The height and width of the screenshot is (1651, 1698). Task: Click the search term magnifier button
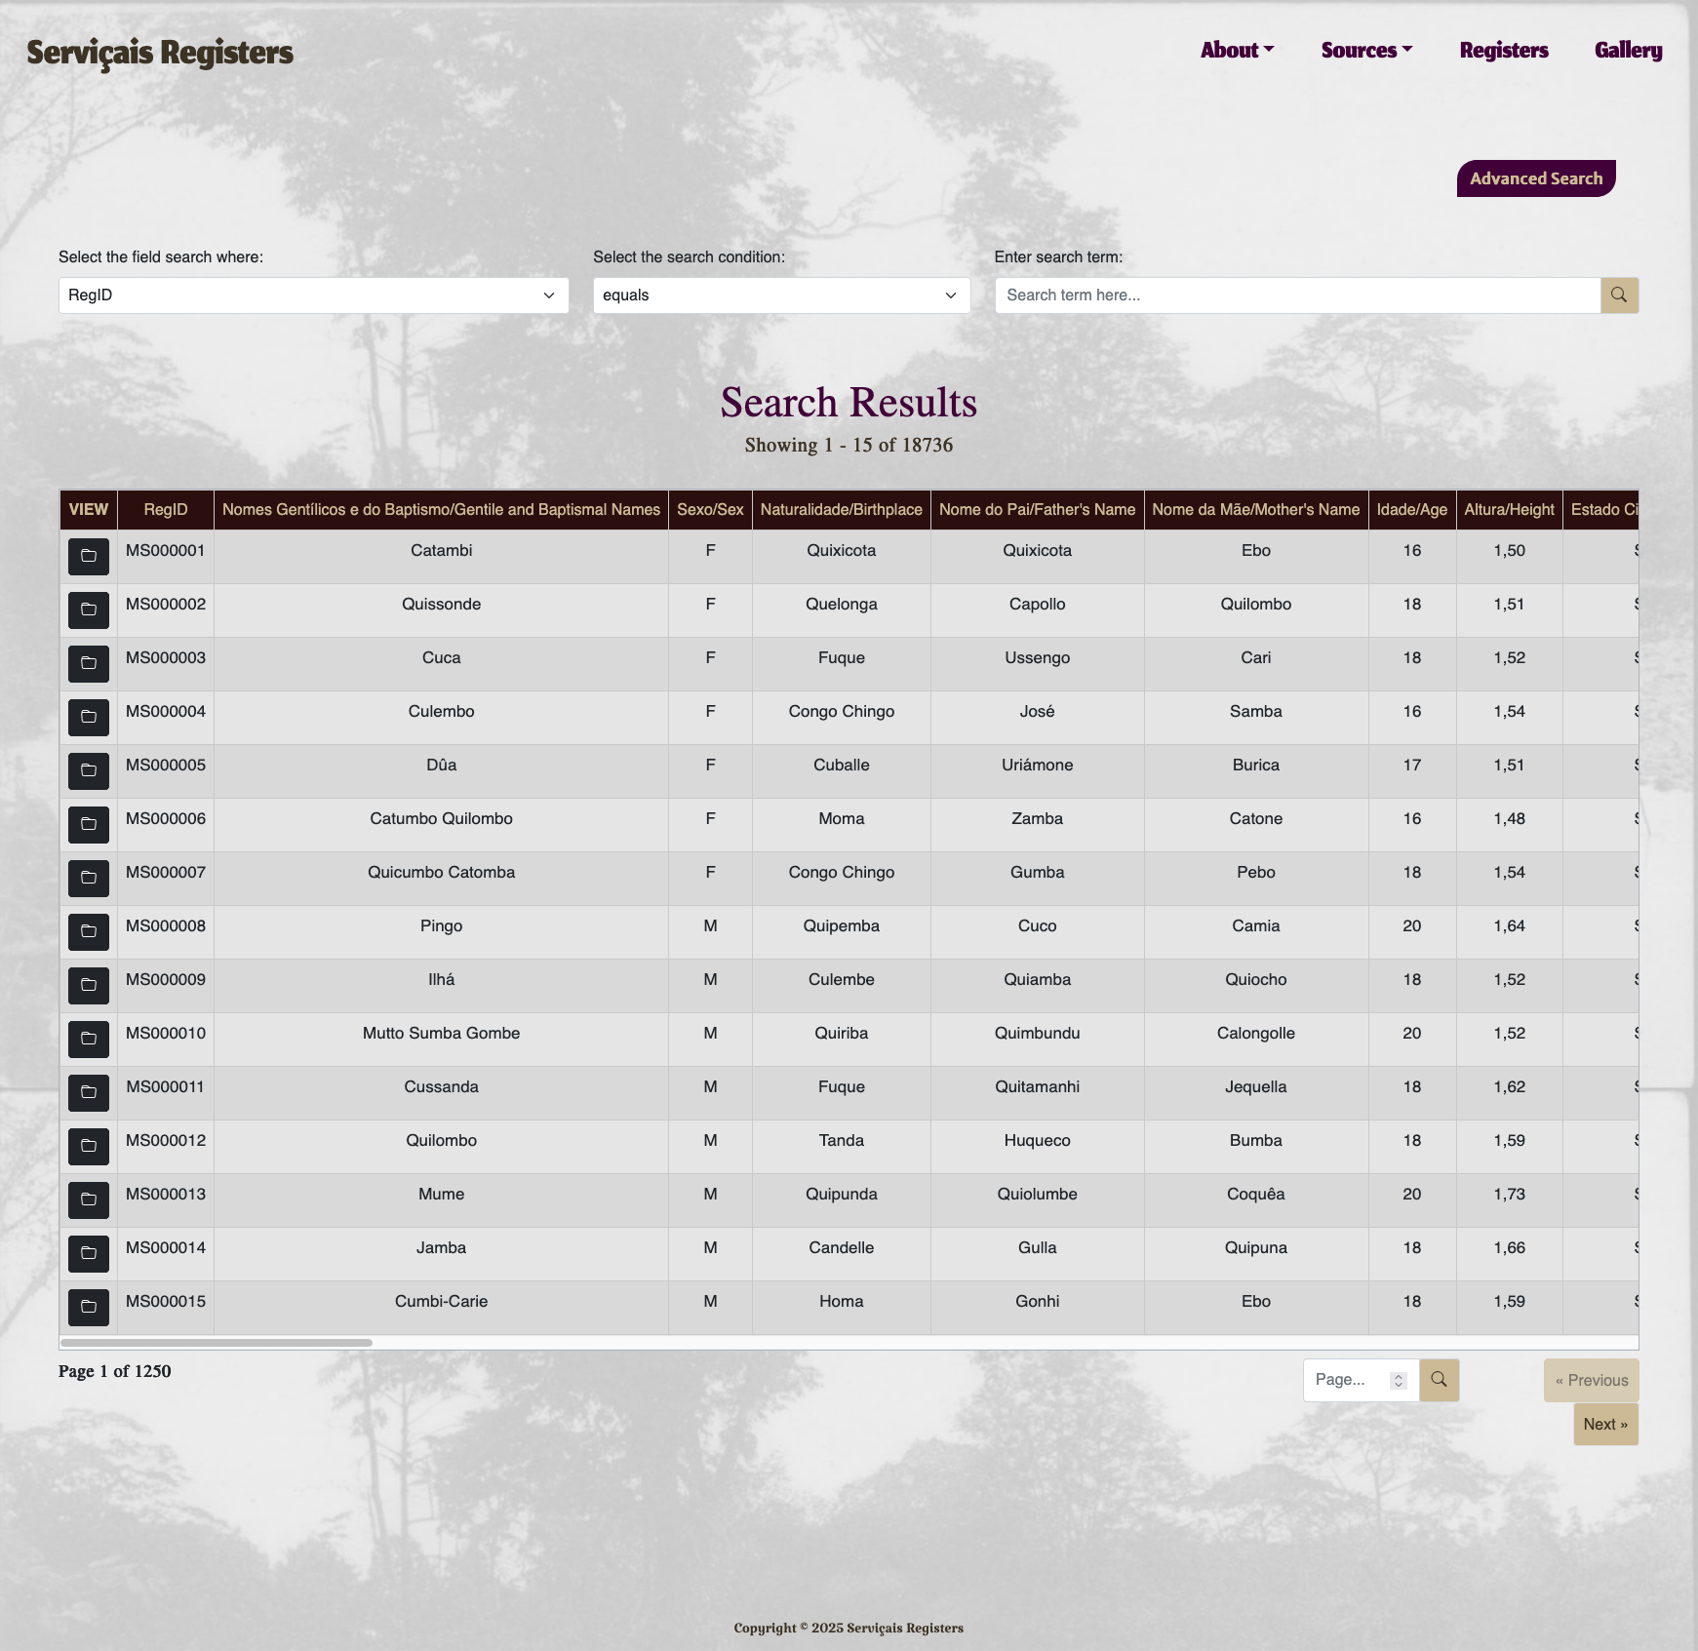tap(1619, 295)
